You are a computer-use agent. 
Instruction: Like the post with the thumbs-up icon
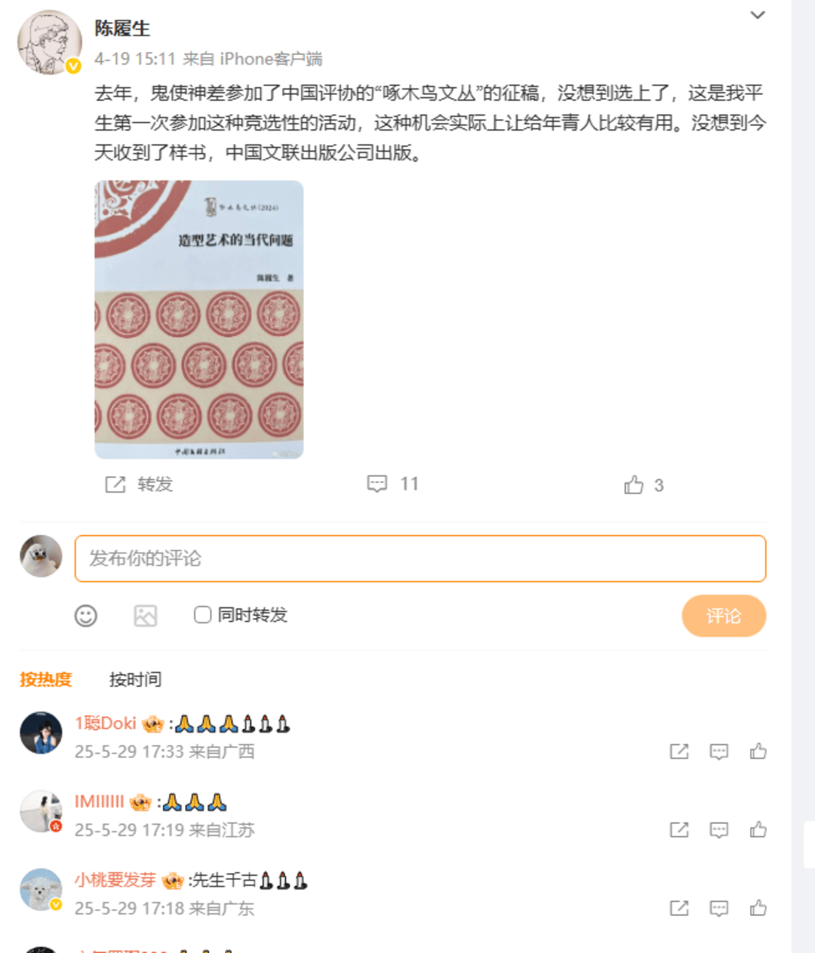[x=634, y=484]
